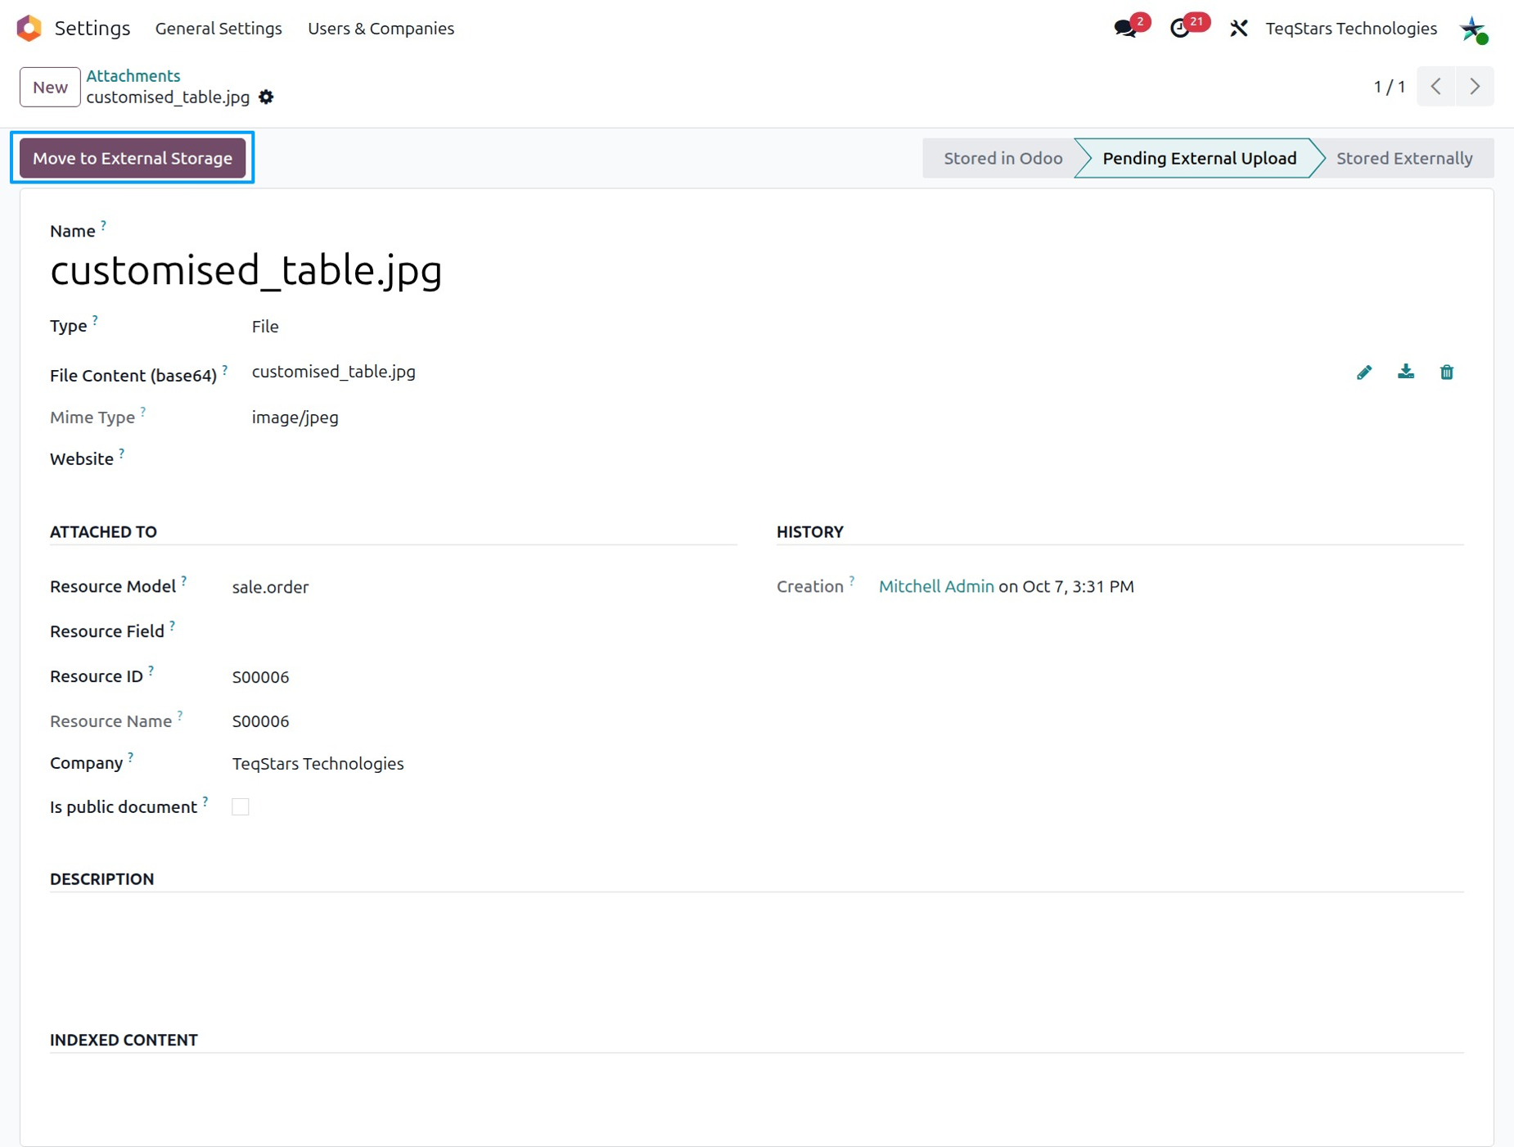Click the Resource ID S00006 value
The width and height of the screenshot is (1514, 1147).
coord(260,677)
